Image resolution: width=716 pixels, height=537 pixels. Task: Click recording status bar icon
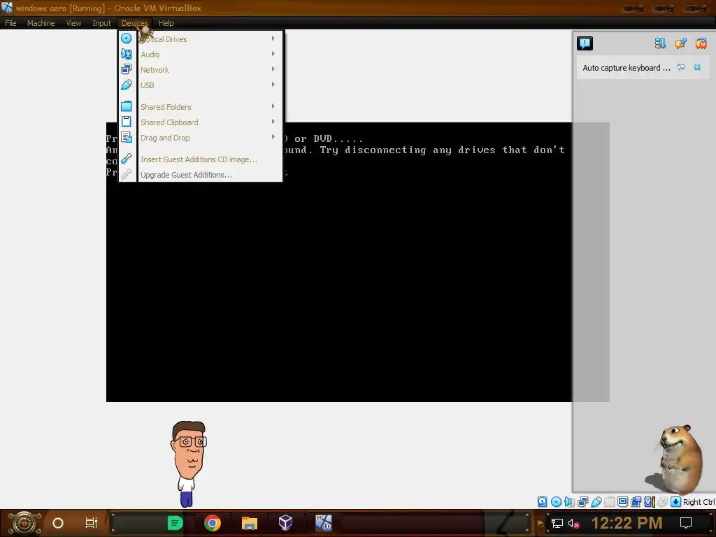pyautogui.click(x=636, y=502)
